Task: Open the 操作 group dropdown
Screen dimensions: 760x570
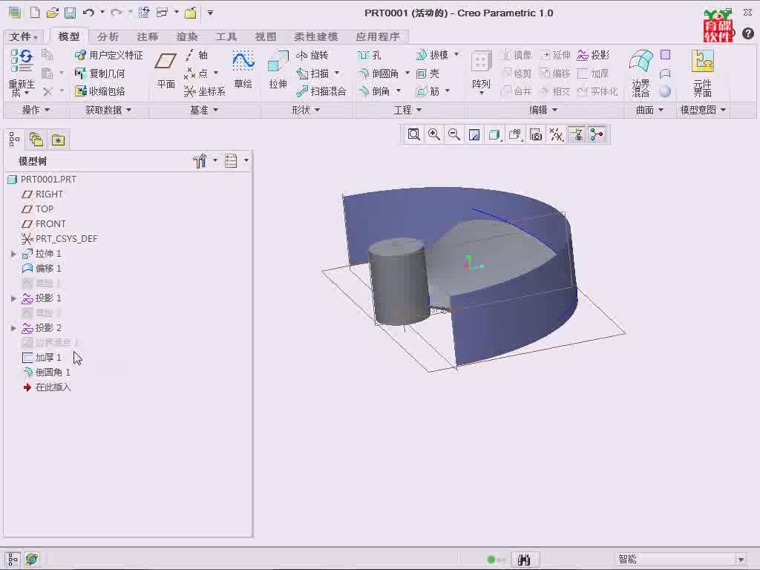Action: (36, 110)
